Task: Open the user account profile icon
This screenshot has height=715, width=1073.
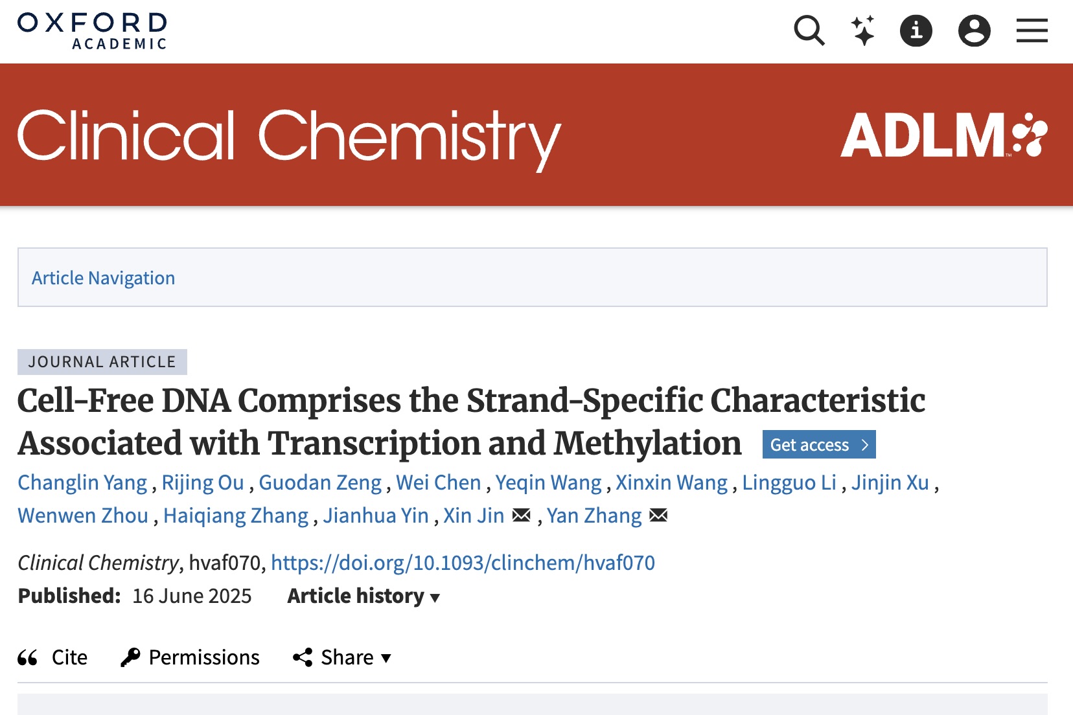Action: coord(975,30)
